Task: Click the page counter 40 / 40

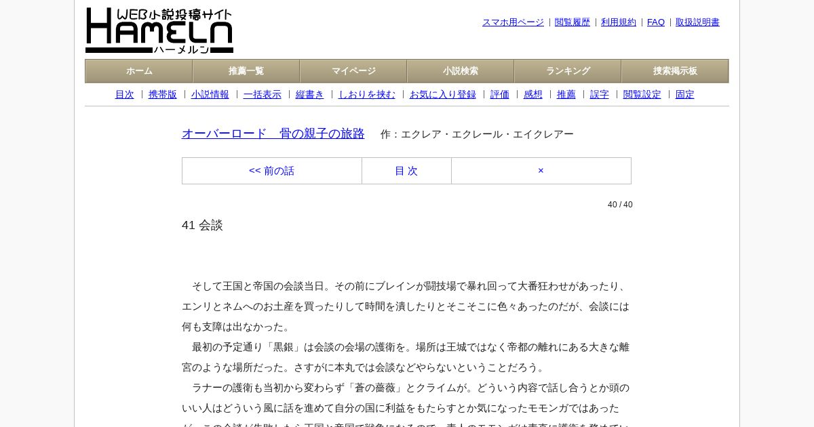Action: pos(620,205)
